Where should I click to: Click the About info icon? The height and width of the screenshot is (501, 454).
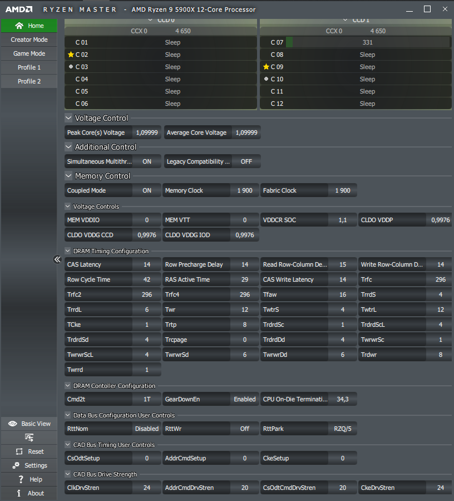tap(19, 493)
